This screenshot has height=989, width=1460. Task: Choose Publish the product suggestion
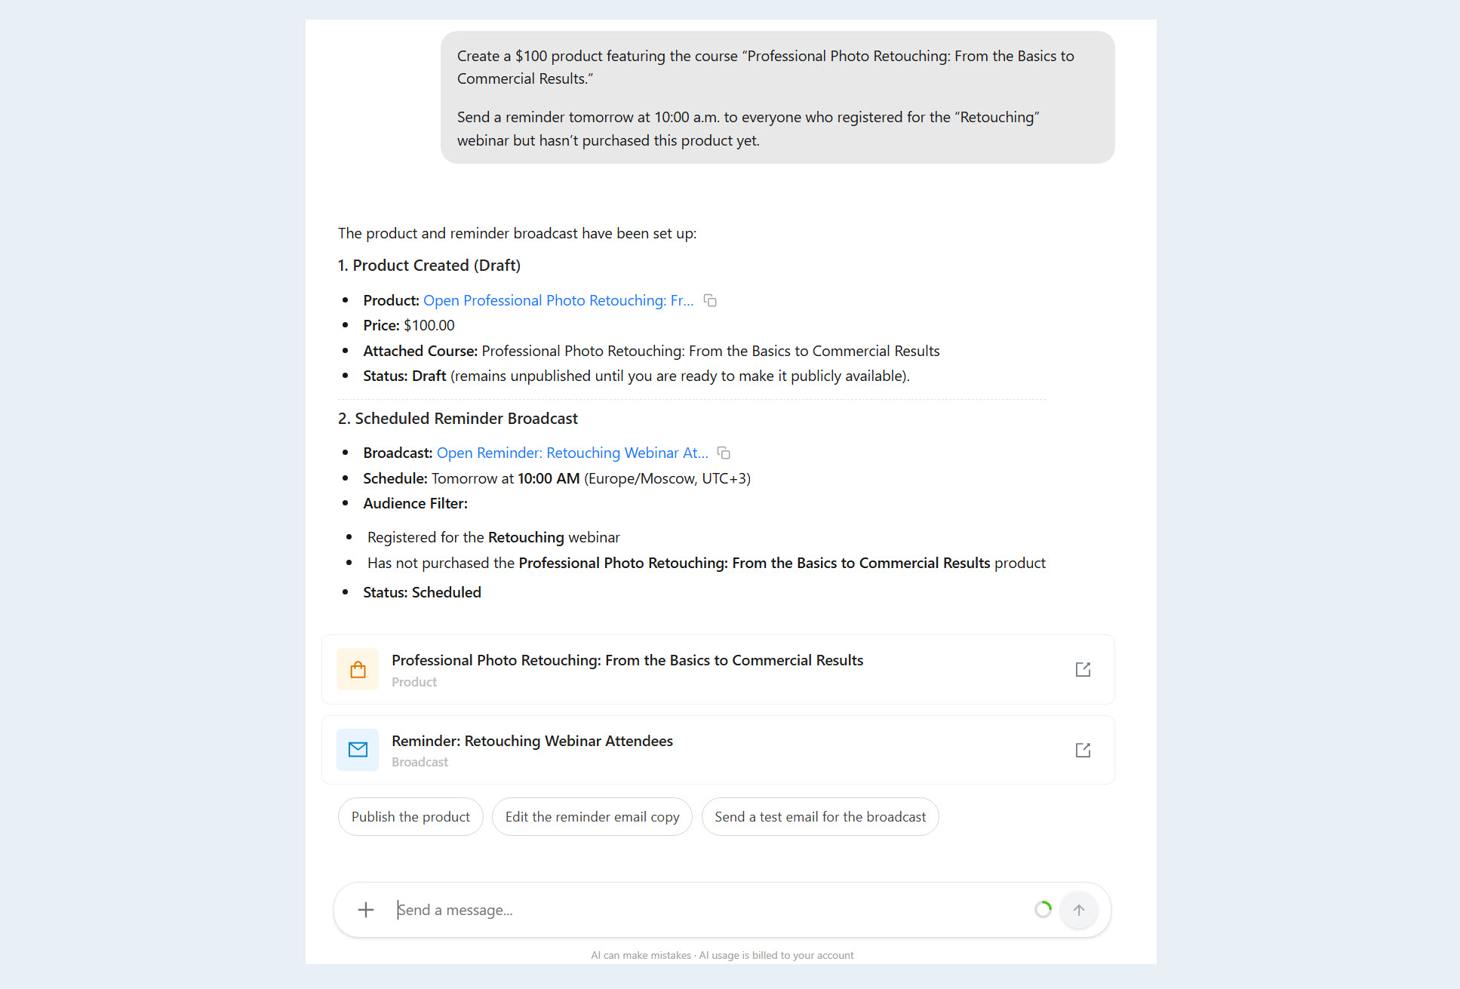[x=410, y=817]
